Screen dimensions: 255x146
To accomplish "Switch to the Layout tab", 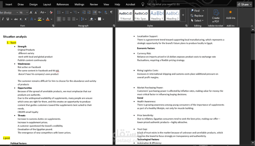I will coord(47,4).
